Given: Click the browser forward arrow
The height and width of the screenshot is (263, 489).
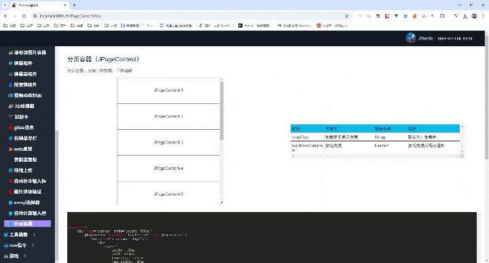Looking at the screenshot, I should pos(15,16).
